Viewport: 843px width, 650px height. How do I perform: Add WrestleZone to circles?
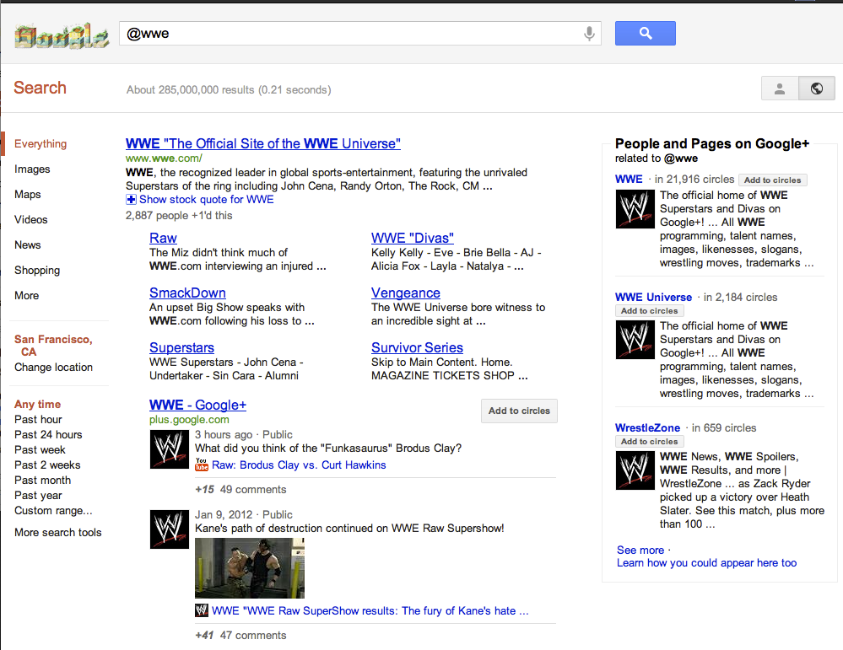coord(650,441)
